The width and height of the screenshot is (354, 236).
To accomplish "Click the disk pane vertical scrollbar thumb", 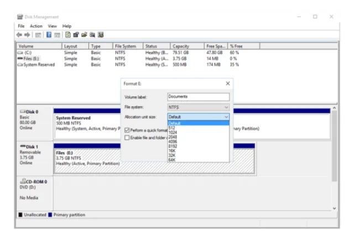I will (x=334, y=146).
